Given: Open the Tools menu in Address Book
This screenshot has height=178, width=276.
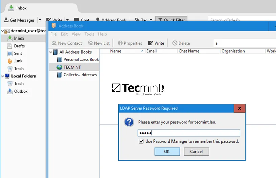Looking at the screenshot, I should pos(89,34).
